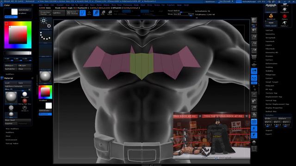Expand the Layers subpalette
Image resolution: width=296 pixels, height=166 pixels.
(269, 45)
